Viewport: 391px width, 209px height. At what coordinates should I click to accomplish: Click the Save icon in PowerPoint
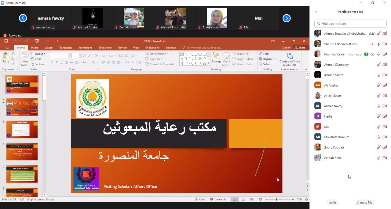[6, 41]
